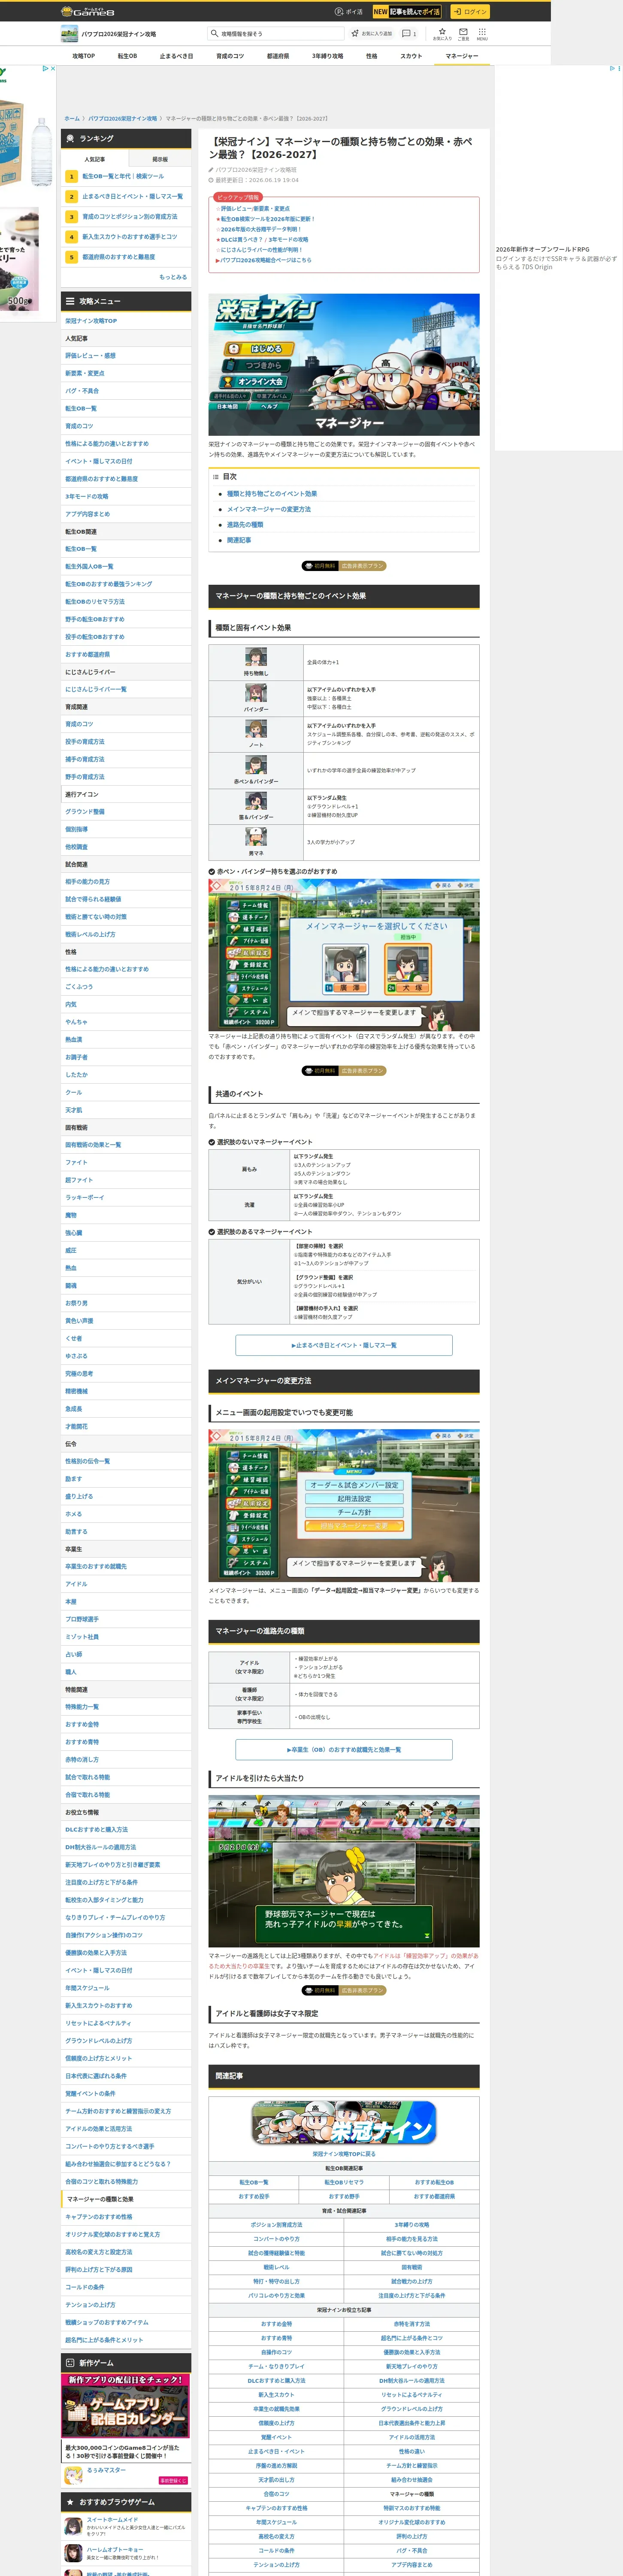Open the おすすめ都道府県 link in related articles
The width and height of the screenshot is (623, 2576).
(434, 2196)
